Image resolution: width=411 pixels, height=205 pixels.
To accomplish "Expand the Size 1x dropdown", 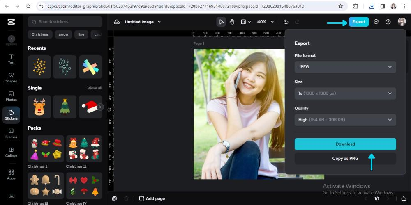I will pos(345,93).
